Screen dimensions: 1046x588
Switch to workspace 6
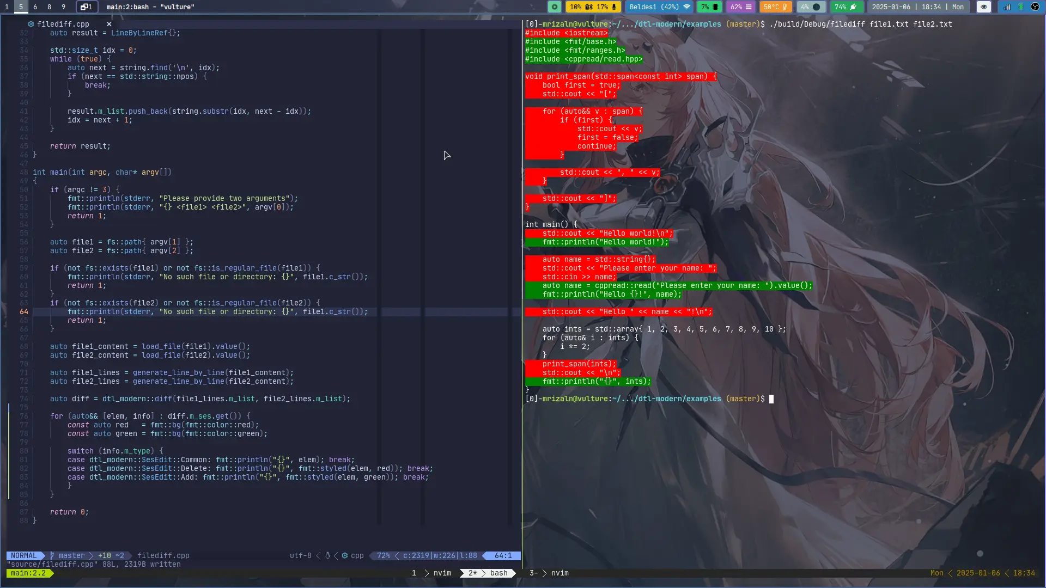(x=35, y=7)
